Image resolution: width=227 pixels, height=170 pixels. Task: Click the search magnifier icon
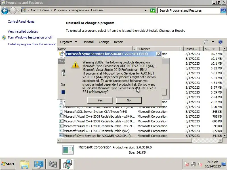pos(223,10)
